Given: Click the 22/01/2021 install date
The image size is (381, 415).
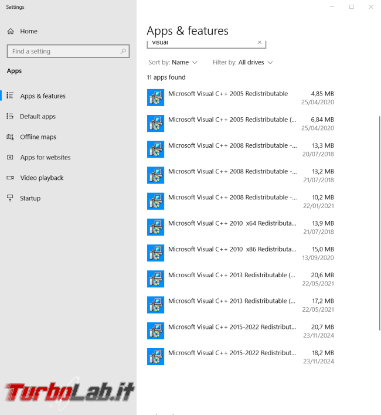Looking at the screenshot, I should (318, 206).
